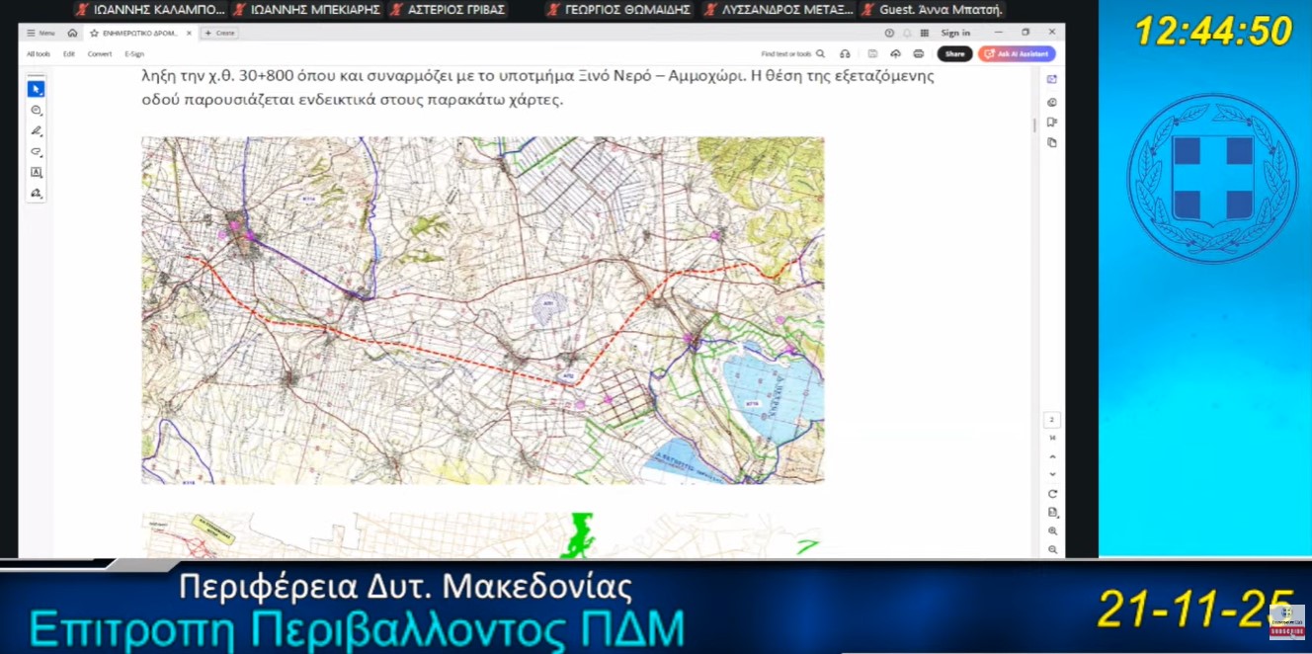Viewport: 1312px width, 654px height.
Task: Go to previous page with up chevron
Action: click(1052, 456)
